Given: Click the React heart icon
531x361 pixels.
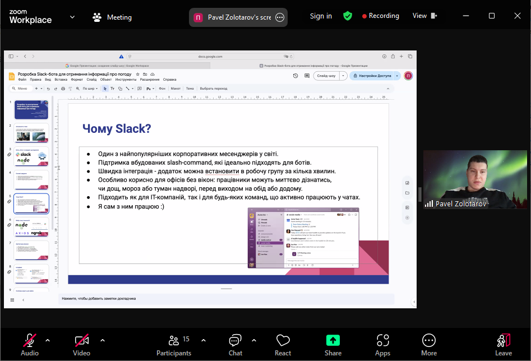Looking at the screenshot, I should point(283,344).
